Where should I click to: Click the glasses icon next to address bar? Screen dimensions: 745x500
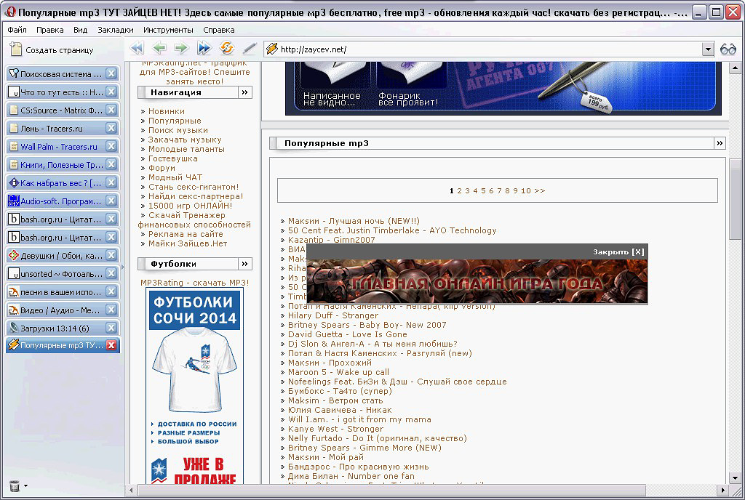[728, 49]
